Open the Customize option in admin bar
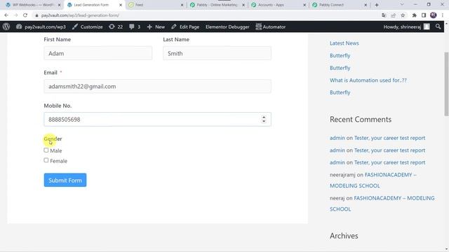The width and height of the screenshot is (449, 252). [x=87, y=27]
